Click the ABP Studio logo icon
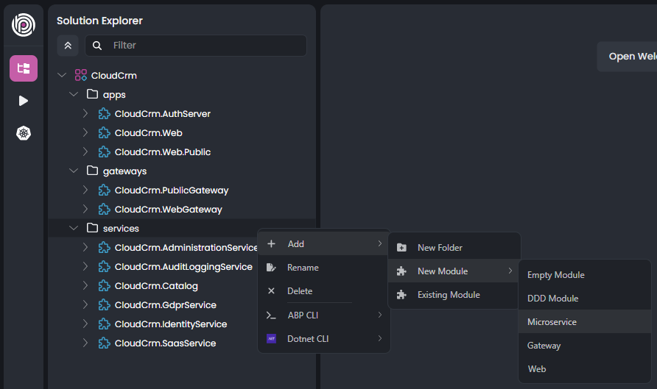The height and width of the screenshot is (389, 657). [24, 25]
